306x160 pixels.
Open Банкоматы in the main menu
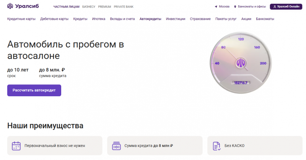[265, 19]
